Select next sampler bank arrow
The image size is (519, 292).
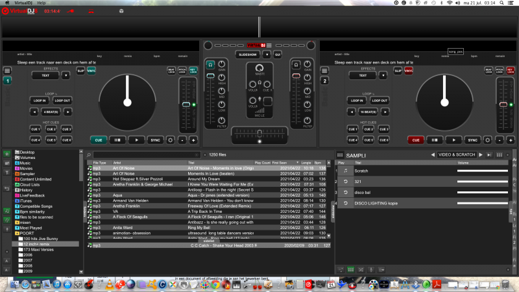pos(481,154)
